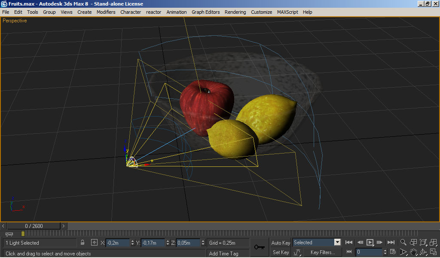Click the time slider right arrow

64,226
